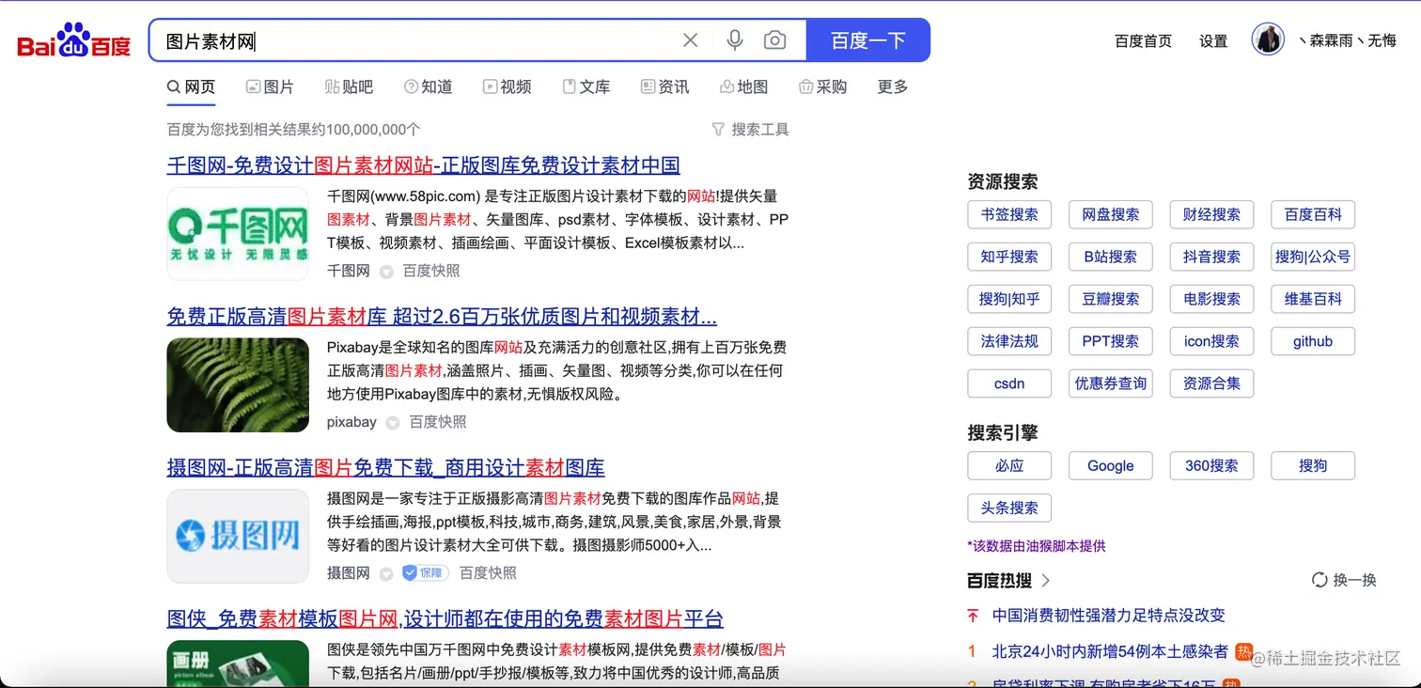Expand the dropdown arrow next to pixabay source
Viewport: 1421px width, 688px height.
click(393, 423)
